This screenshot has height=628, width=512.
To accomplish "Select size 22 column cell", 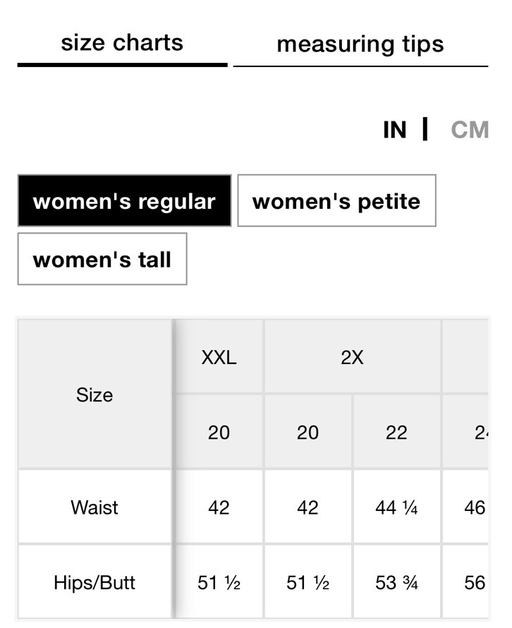I will [397, 433].
